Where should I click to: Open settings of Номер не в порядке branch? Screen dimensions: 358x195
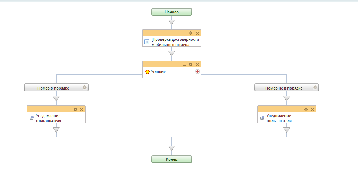[x=315, y=87]
